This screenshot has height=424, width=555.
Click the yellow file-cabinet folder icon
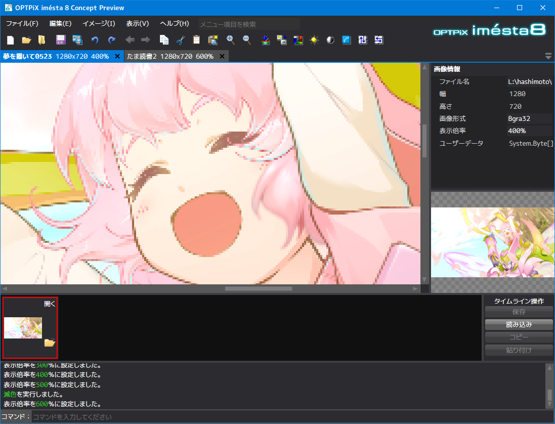pyautogui.click(x=42, y=40)
